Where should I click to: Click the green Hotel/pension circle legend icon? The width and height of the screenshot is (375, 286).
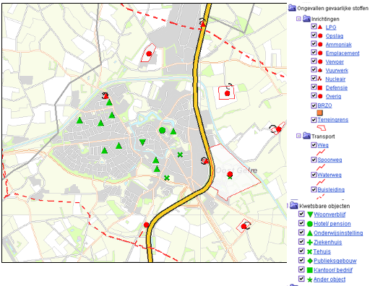(310, 224)
